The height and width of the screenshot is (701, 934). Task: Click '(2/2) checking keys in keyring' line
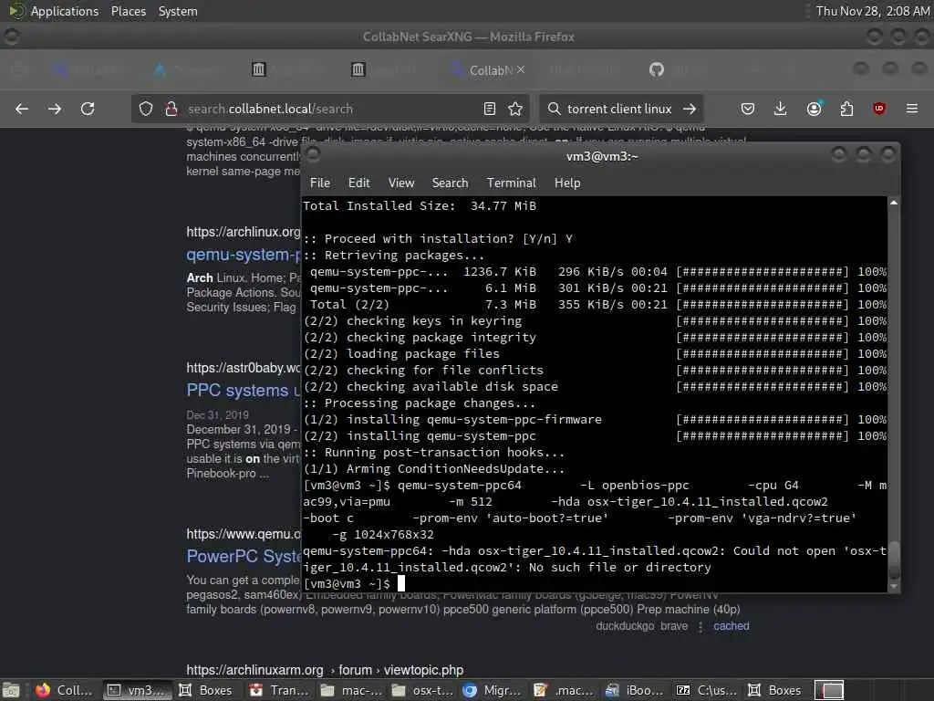click(x=412, y=320)
